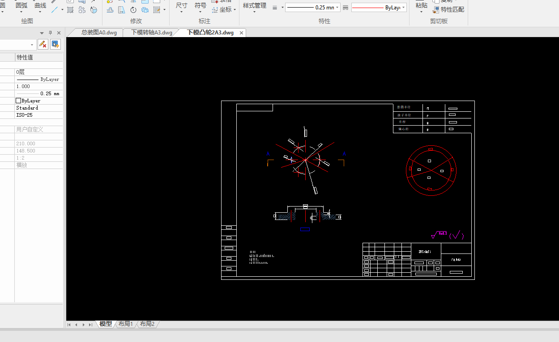Viewport: 559px width, 342px height.
Task: Open the 圆弧 (arc) drawing tool
Action: 21,6
